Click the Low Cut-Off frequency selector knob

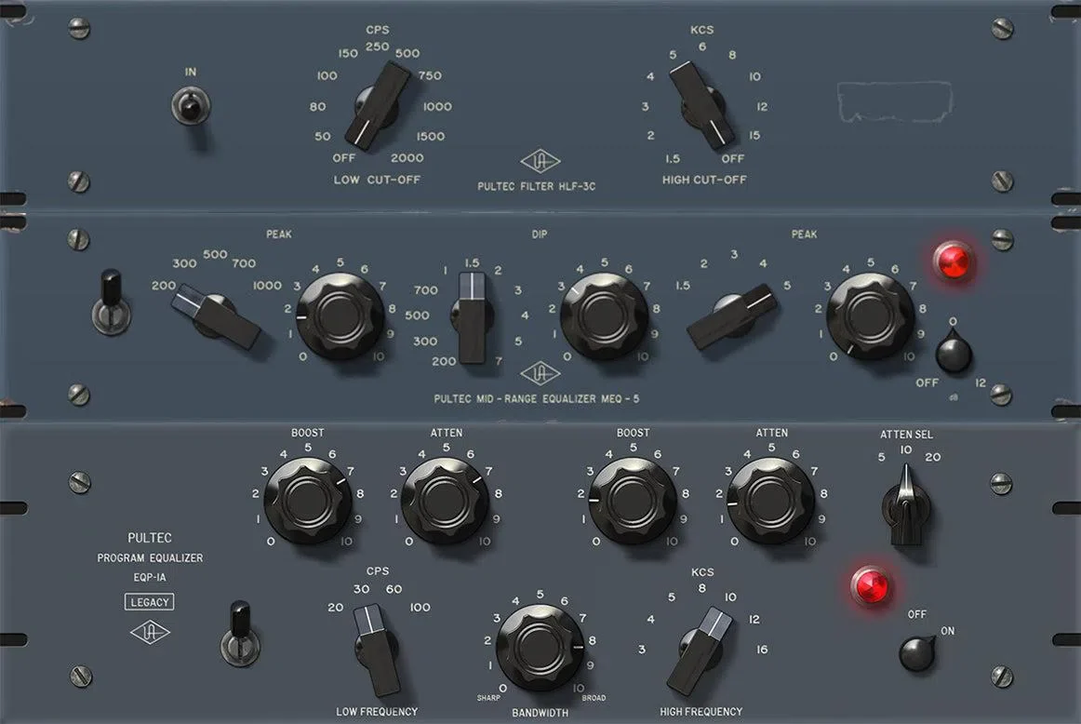[x=377, y=105]
